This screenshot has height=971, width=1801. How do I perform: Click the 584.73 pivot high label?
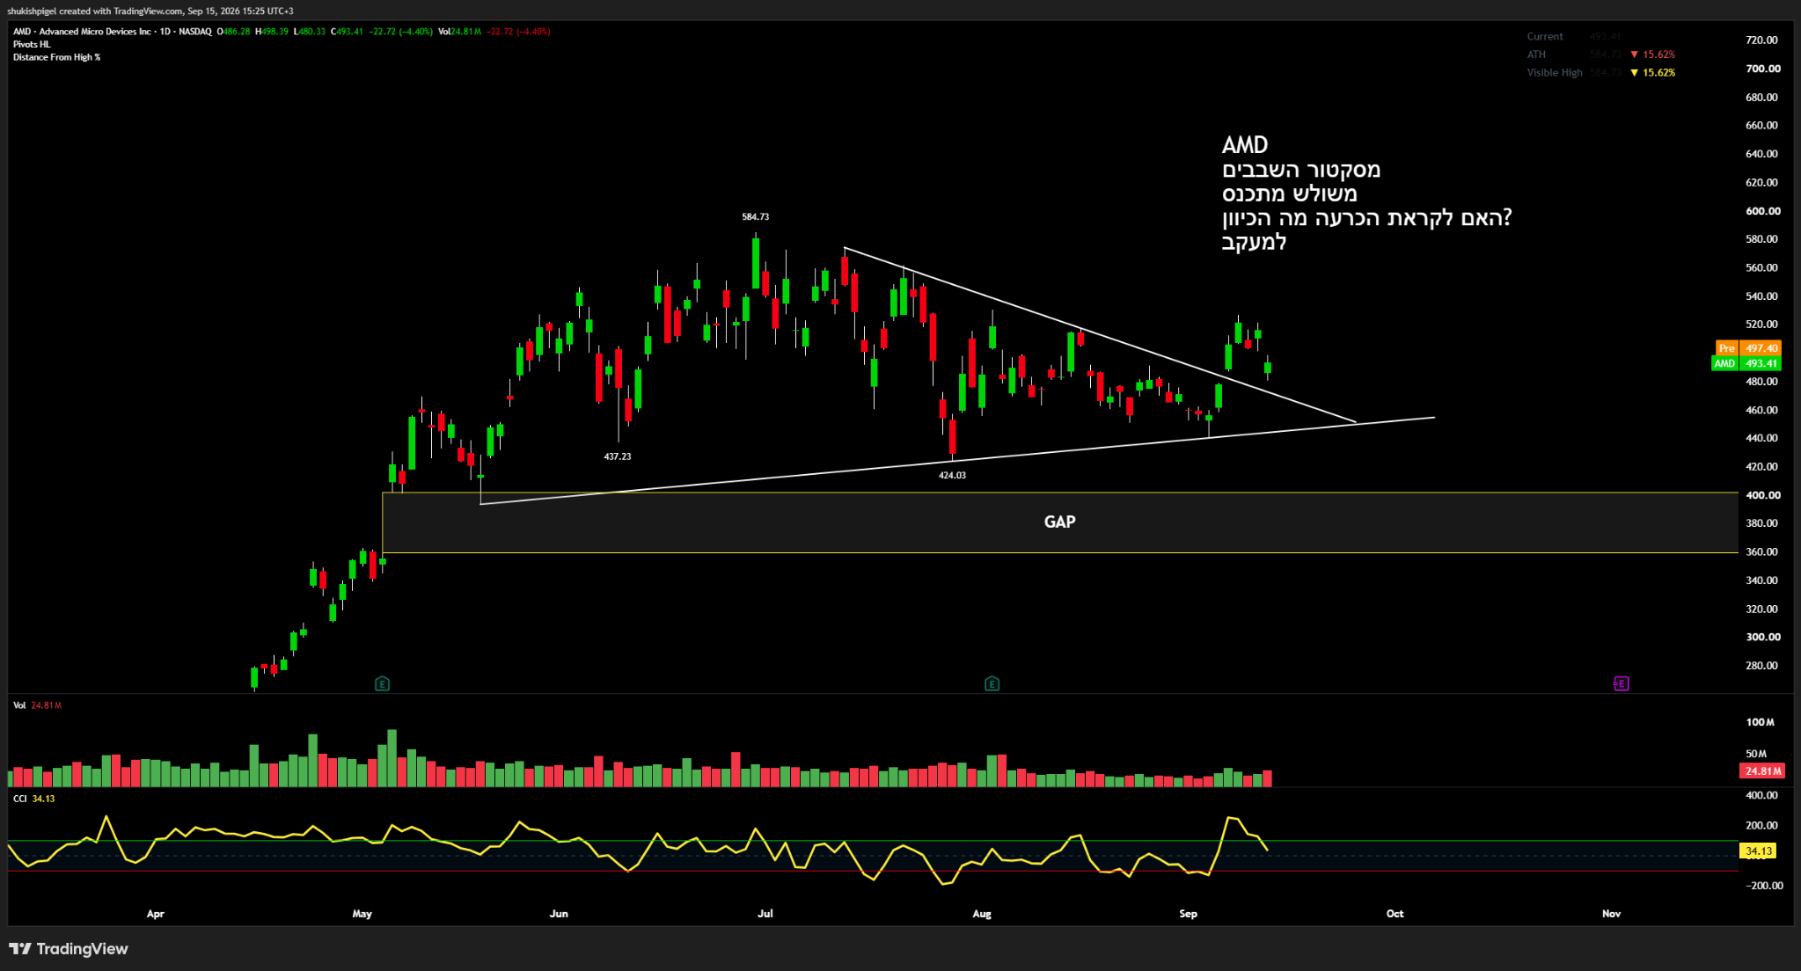(x=755, y=216)
